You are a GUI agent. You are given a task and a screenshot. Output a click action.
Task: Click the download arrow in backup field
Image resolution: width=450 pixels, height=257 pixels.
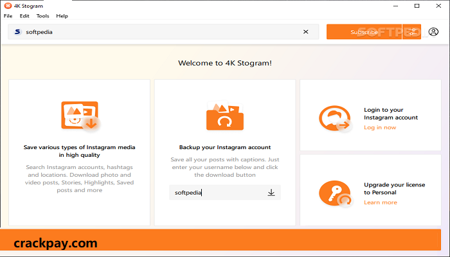[x=271, y=193]
